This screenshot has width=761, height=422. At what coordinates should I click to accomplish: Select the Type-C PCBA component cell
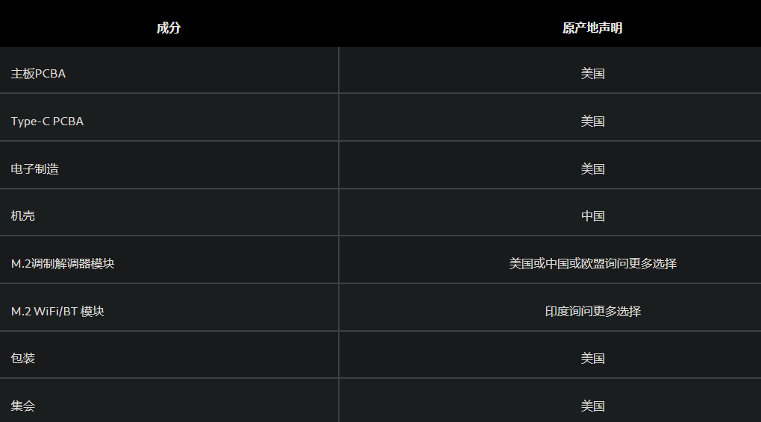[47, 122]
